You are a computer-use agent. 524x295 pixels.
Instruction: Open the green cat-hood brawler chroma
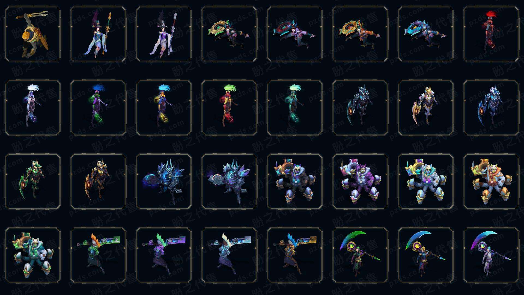[33, 255]
